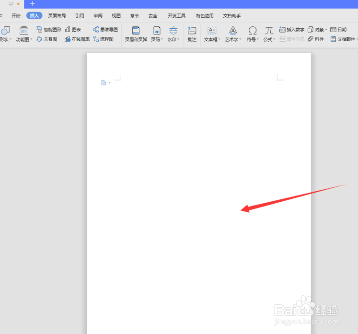Open the 特色应用 Featured Apps tab
The height and width of the screenshot is (334, 358).
205,15
